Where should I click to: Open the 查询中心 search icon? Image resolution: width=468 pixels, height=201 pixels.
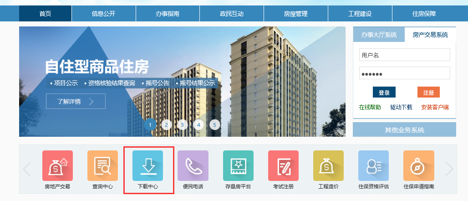coord(103,166)
